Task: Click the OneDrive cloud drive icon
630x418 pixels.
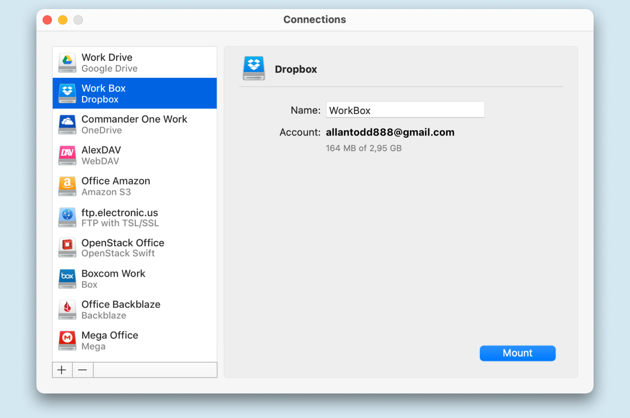Action: tap(67, 124)
